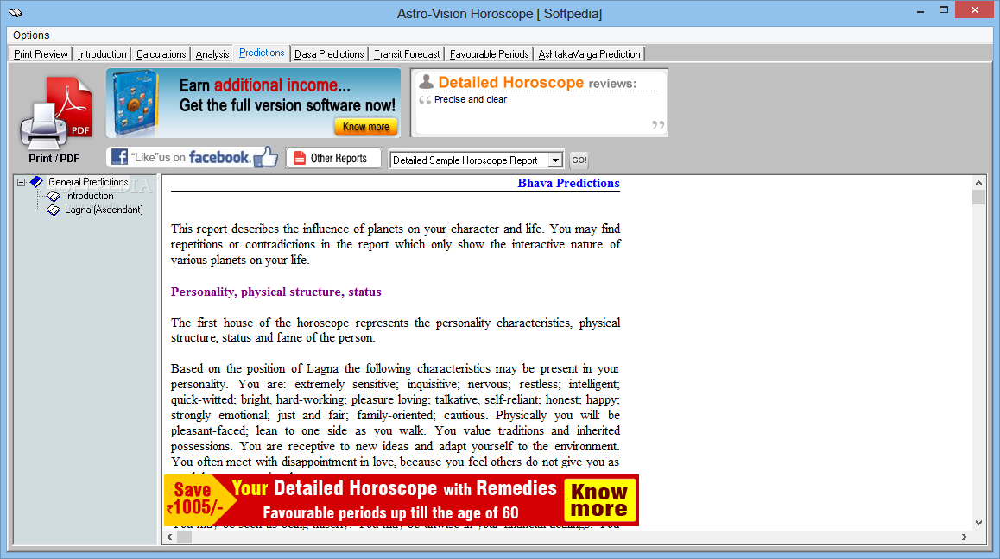Click the Lagna (Ascendant) page icon in tree
Viewport: 1000px width, 559px height.
point(54,210)
